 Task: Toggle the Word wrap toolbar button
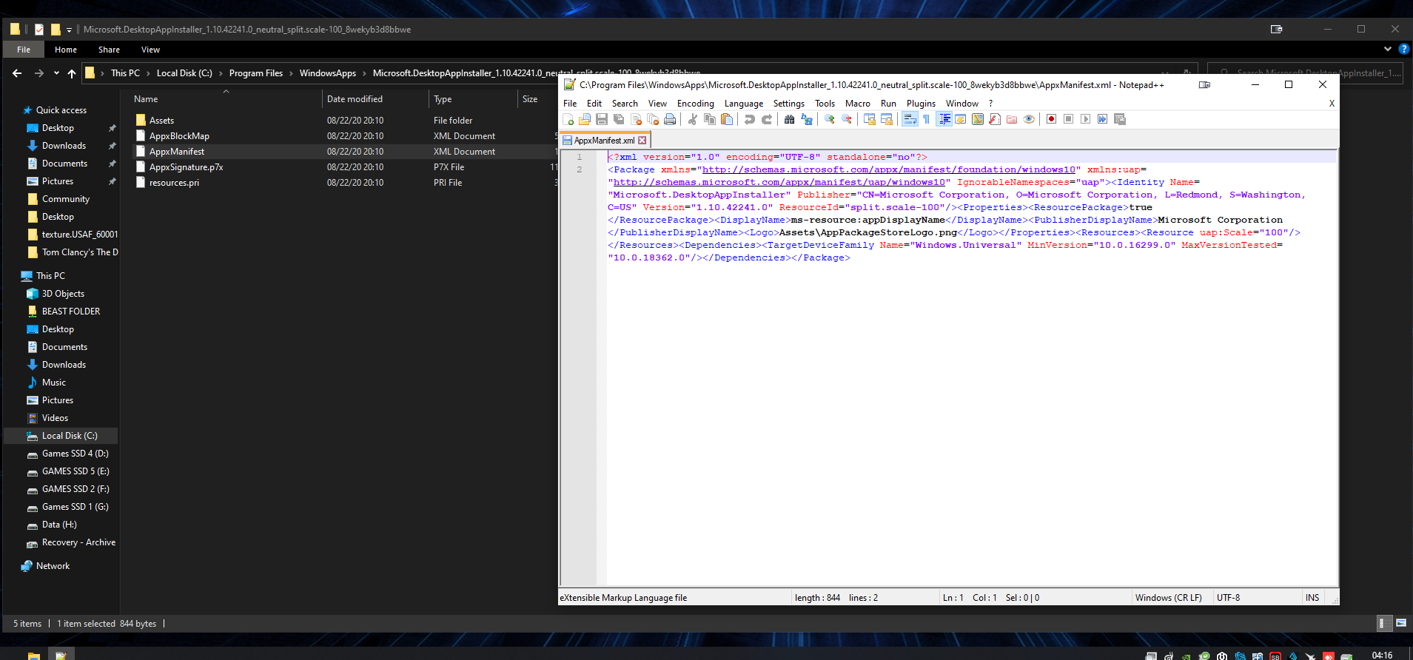pos(910,119)
